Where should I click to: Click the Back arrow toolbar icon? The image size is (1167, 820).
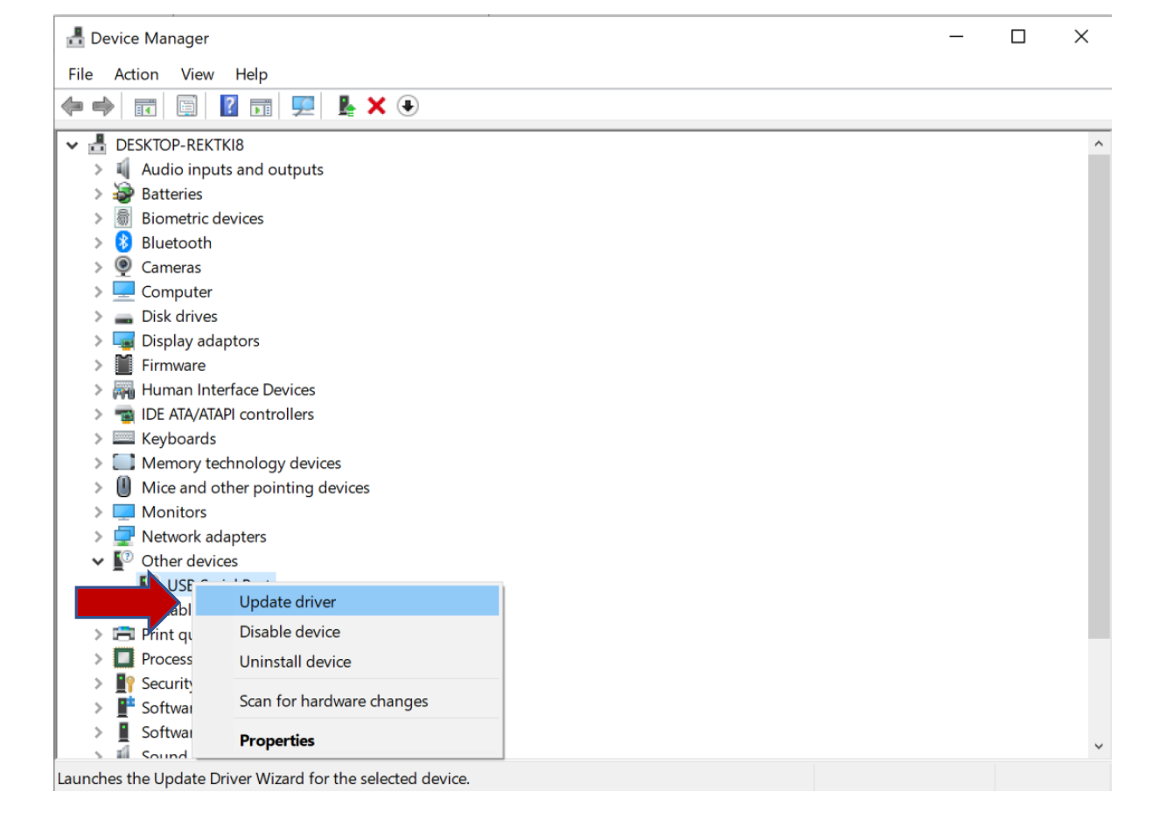(72, 107)
